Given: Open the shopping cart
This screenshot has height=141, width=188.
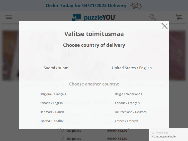Looking at the screenshot, I should (x=179, y=17).
